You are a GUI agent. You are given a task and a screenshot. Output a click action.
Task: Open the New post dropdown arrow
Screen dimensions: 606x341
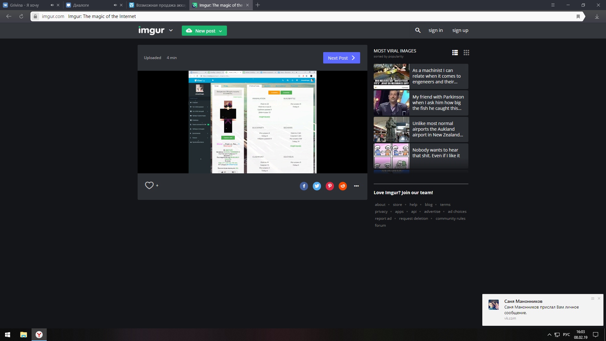[x=220, y=31]
